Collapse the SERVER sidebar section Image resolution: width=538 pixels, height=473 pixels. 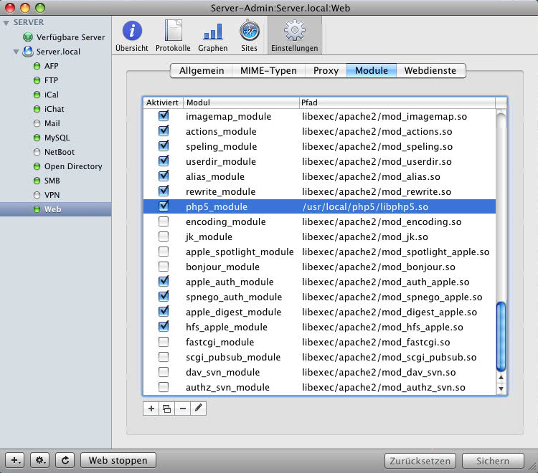point(7,22)
